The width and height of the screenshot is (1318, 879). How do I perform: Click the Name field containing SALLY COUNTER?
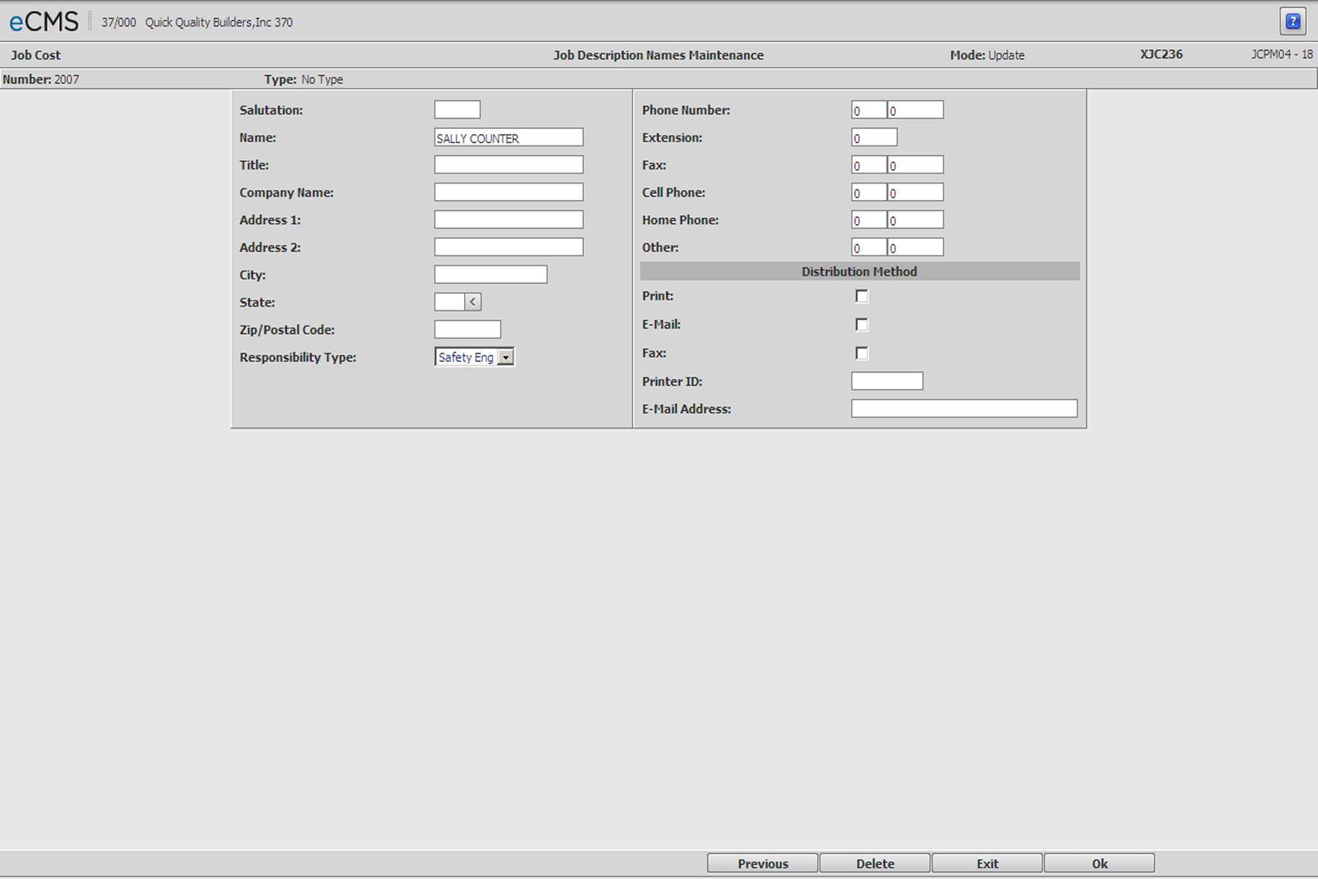(x=508, y=137)
